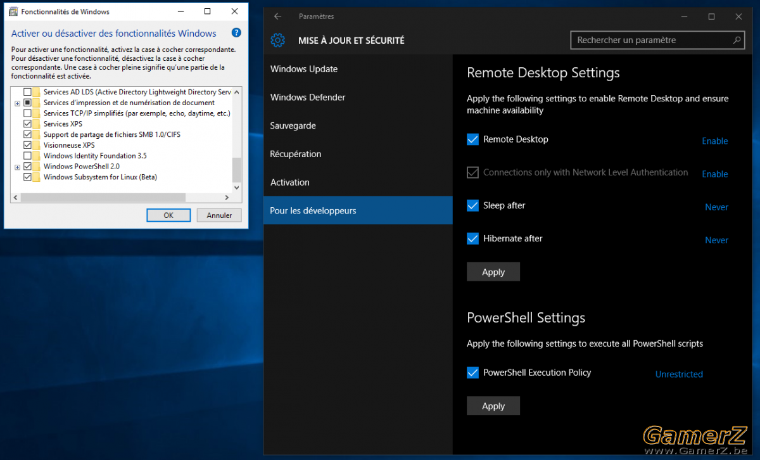The height and width of the screenshot is (460, 760).
Task: Open Windows Update settings page
Action: pos(358,69)
